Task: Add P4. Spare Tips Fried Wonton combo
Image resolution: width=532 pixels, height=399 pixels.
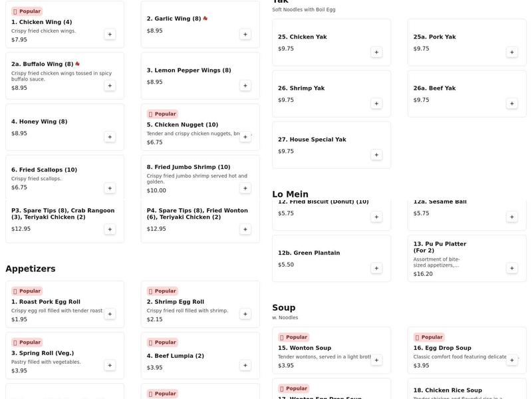Action: [x=245, y=229]
